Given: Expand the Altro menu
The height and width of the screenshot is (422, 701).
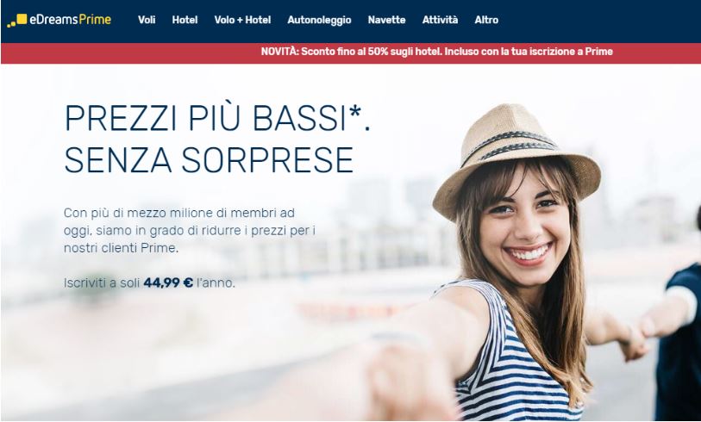Looking at the screenshot, I should [486, 20].
